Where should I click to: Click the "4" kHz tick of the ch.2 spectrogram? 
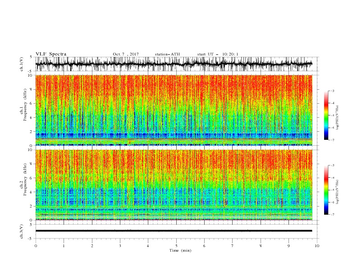(x=32, y=192)
